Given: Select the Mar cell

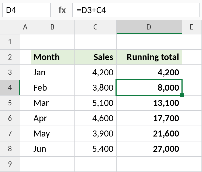Looking at the screenshot, I should click(53, 103).
